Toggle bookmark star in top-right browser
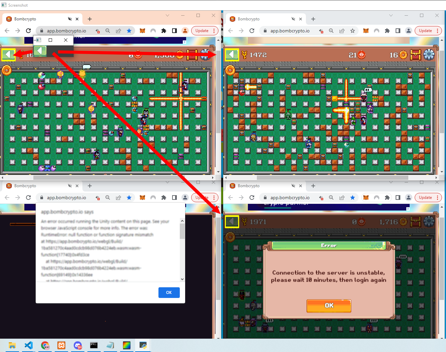Viewport: 446px width, 352px height. pyautogui.click(x=353, y=31)
